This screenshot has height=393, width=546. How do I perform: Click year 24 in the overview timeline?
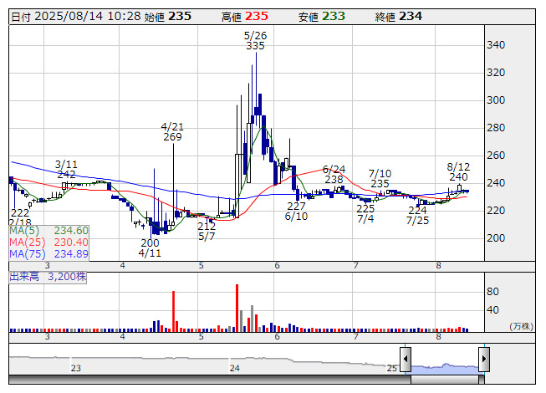click(x=235, y=368)
